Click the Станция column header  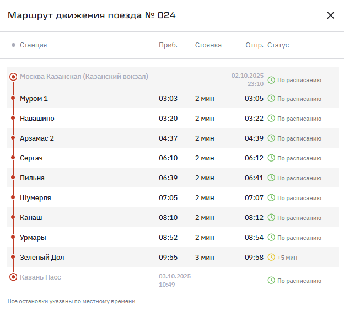[x=33, y=45]
